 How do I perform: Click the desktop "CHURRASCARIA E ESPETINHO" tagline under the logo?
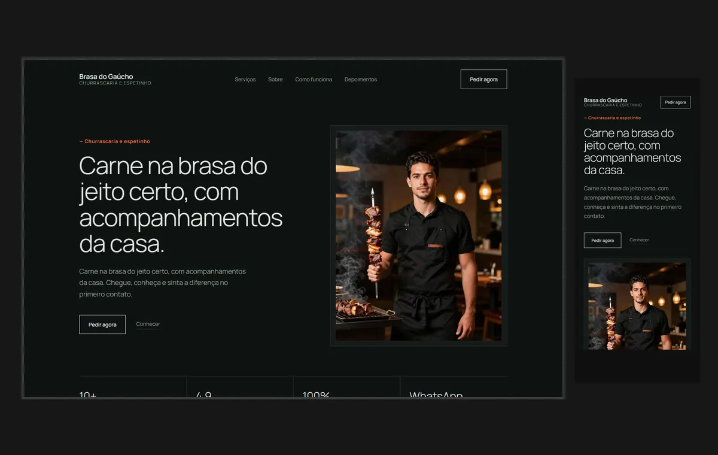115,83
